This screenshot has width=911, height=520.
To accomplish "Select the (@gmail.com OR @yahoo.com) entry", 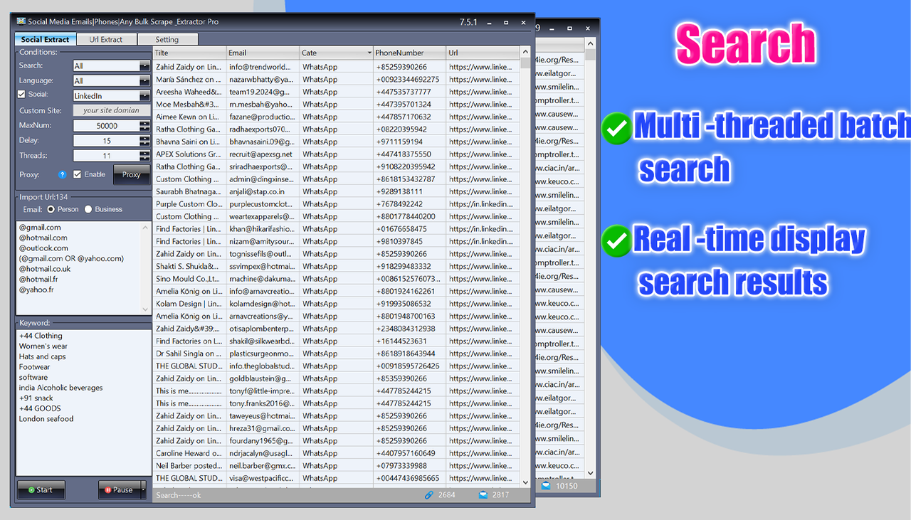I will coord(71,258).
